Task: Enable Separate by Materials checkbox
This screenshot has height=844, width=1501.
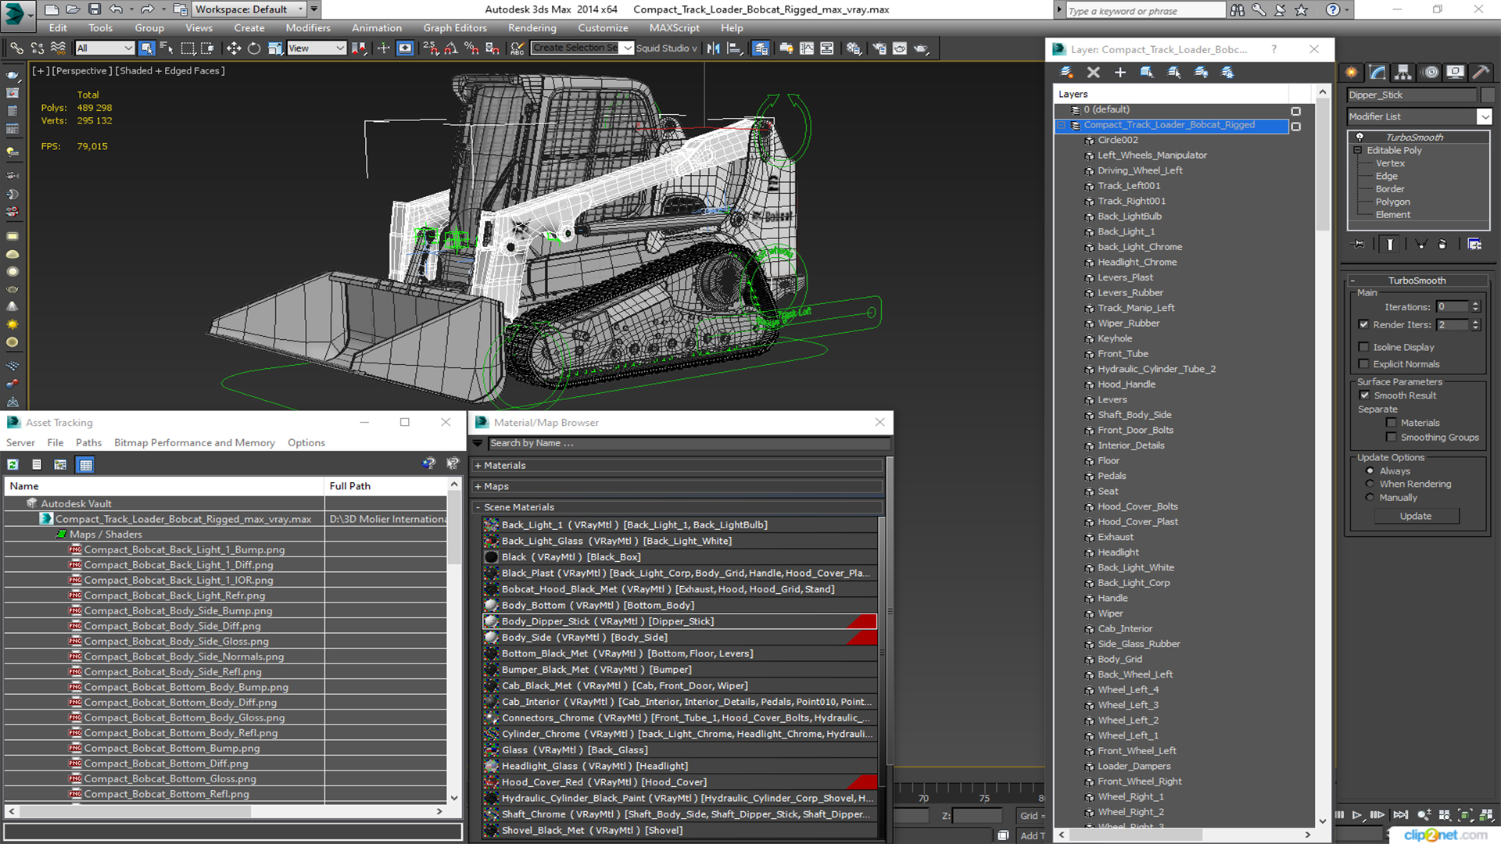Action: (1391, 423)
